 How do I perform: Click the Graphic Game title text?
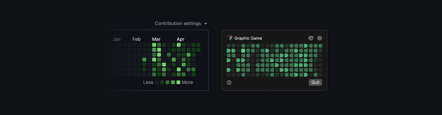248,38
